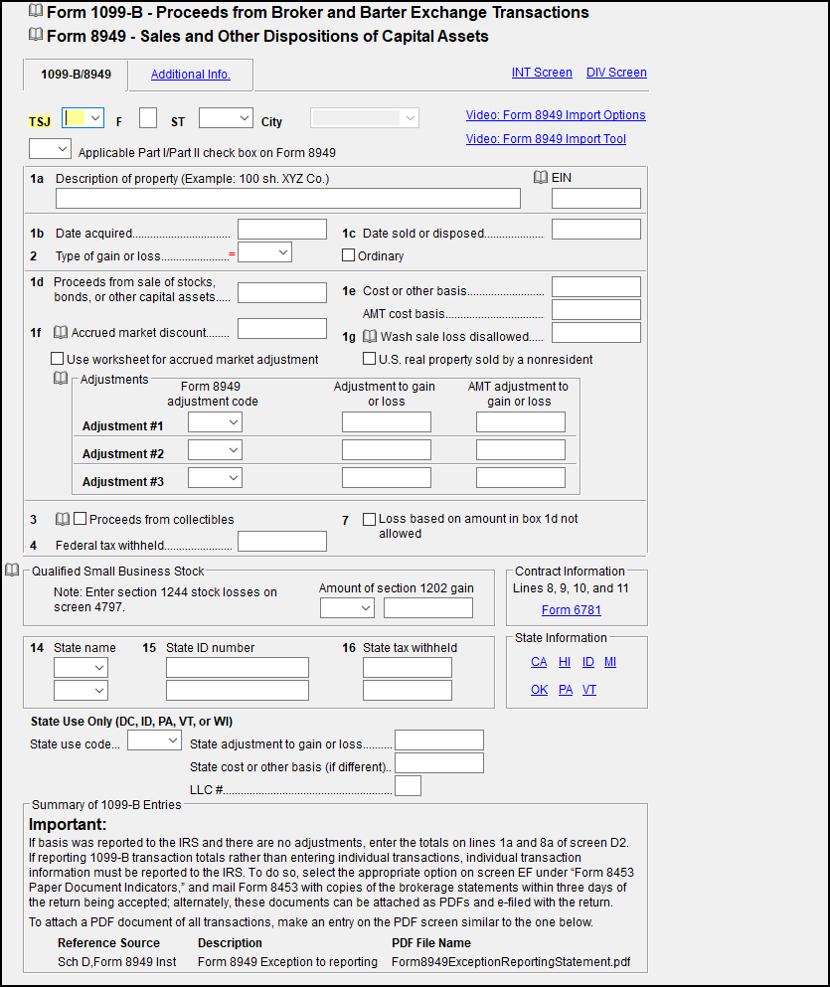Tick the Proceeds from collectibles checkbox
This screenshot has height=987, width=830.
(80, 518)
